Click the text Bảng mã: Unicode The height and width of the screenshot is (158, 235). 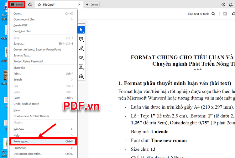coord(149,132)
